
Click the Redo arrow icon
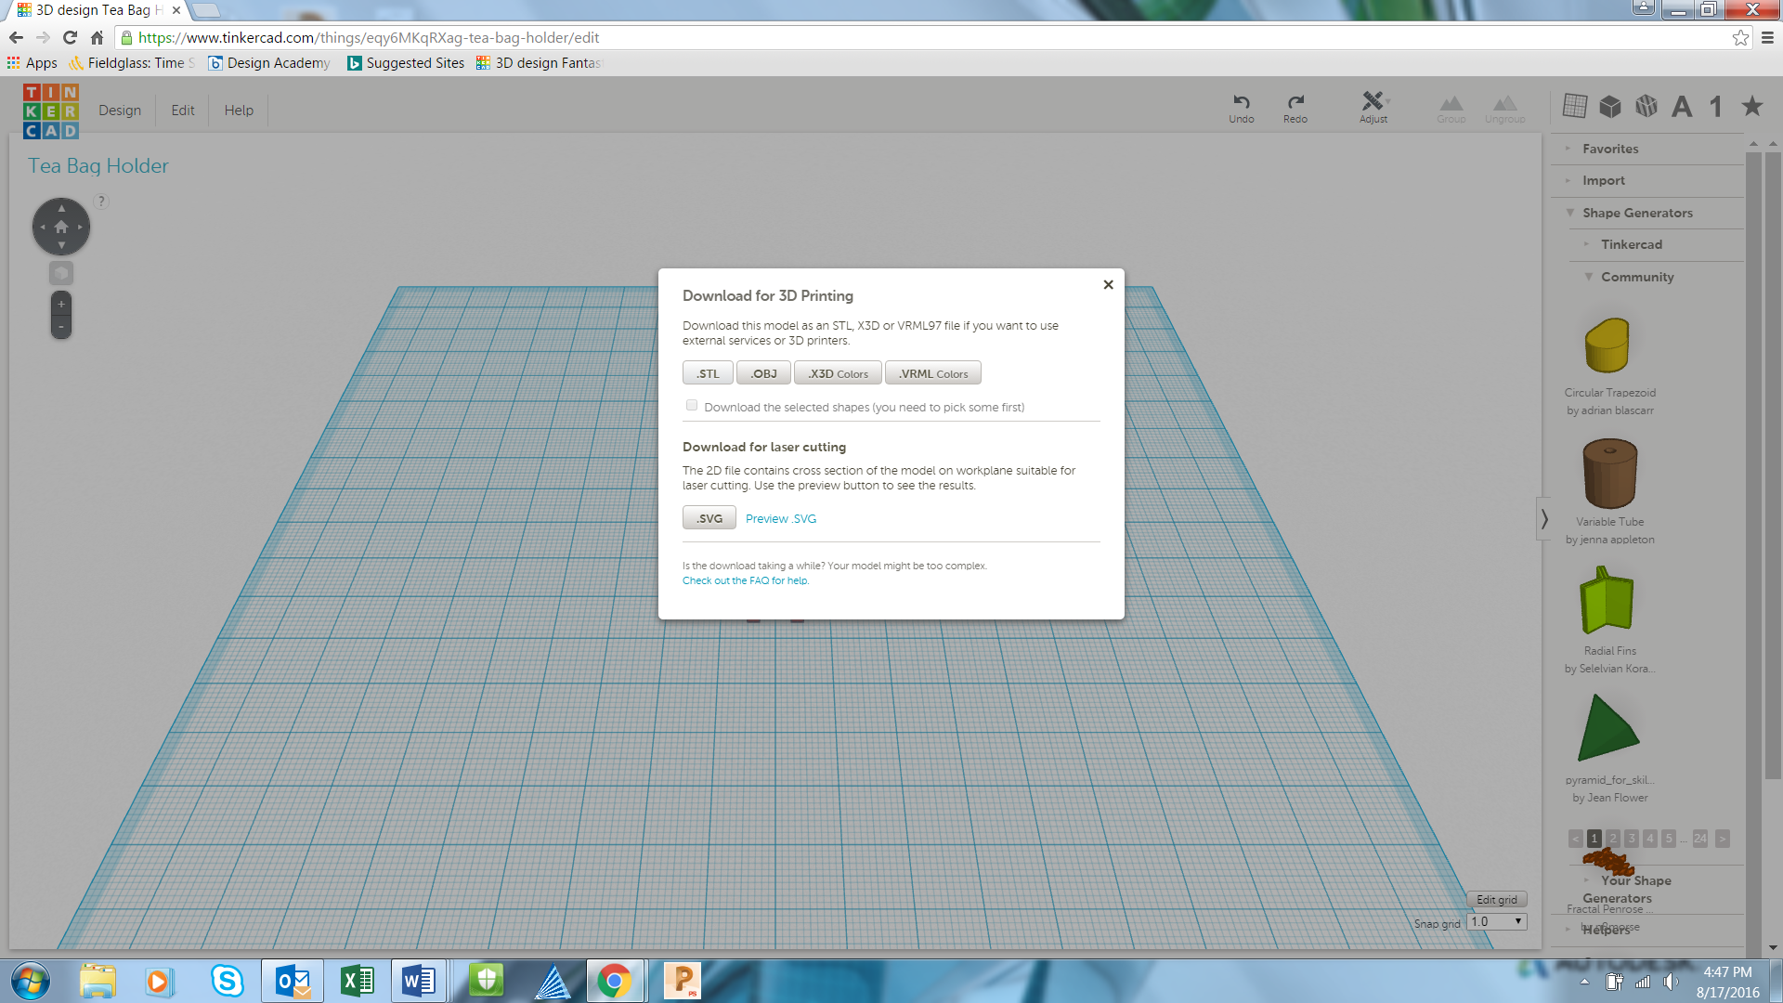click(x=1295, y=102)
